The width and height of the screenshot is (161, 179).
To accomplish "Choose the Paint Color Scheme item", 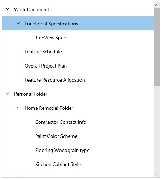I will click(x=78, y=136).
